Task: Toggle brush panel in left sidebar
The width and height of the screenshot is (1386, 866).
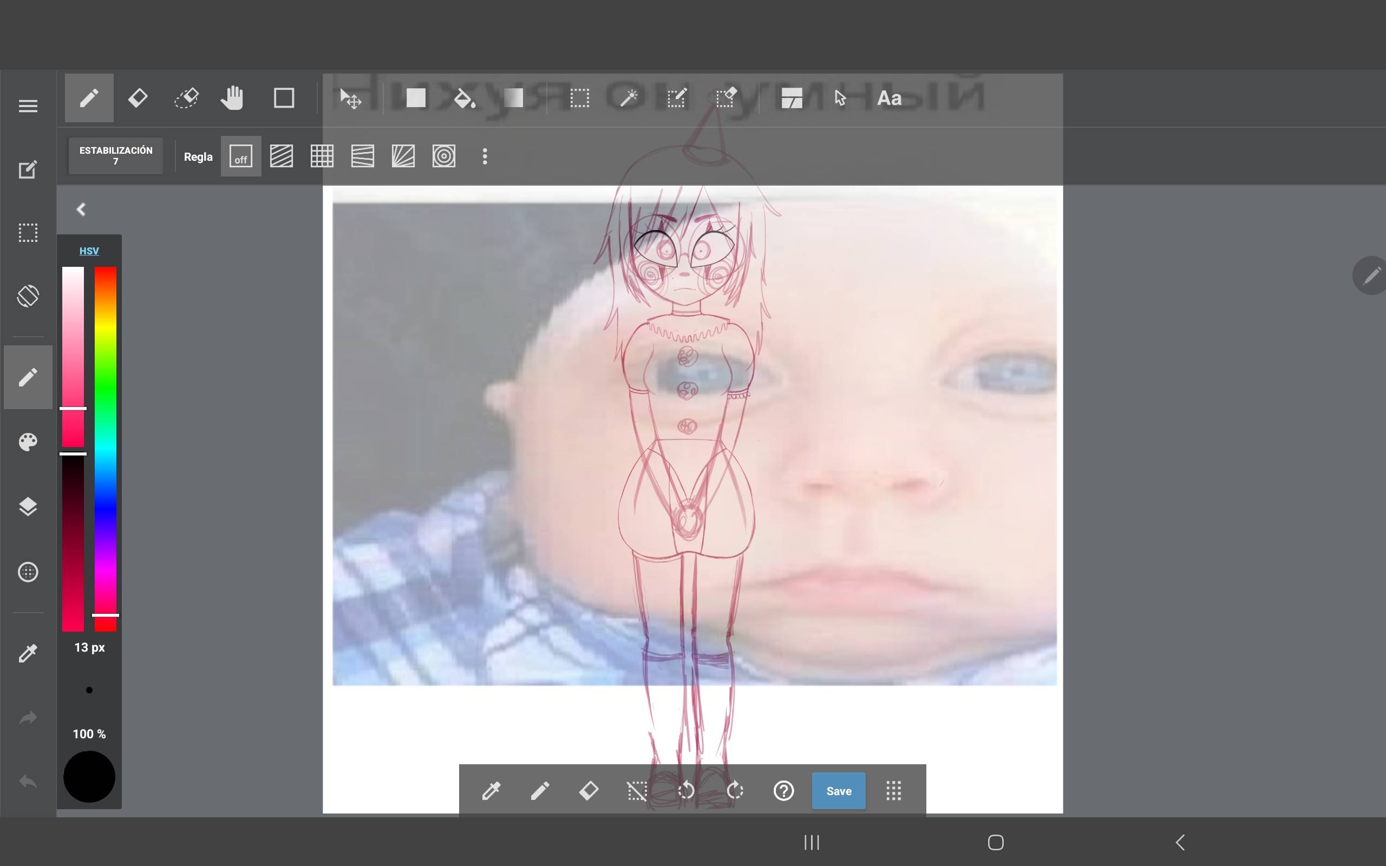Action: tap(28, 377)
